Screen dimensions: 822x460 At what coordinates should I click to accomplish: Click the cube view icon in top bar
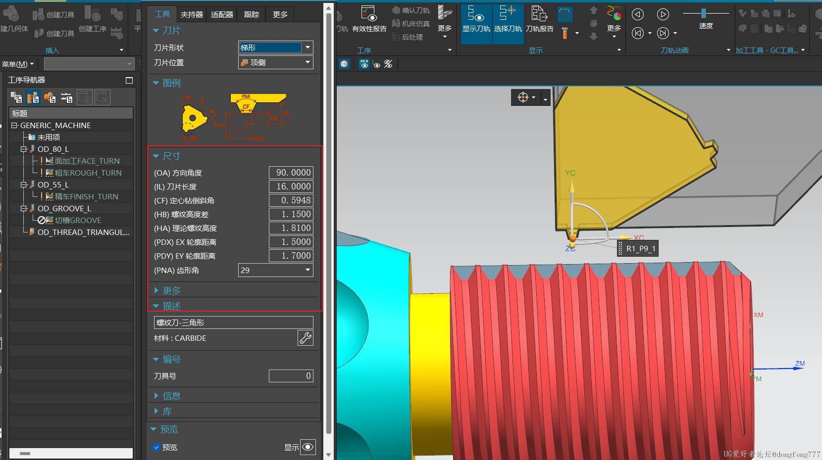pyautogui.click(x=344, y=64)
